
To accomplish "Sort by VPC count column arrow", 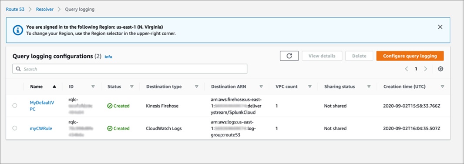I will [x=310, y=87].
